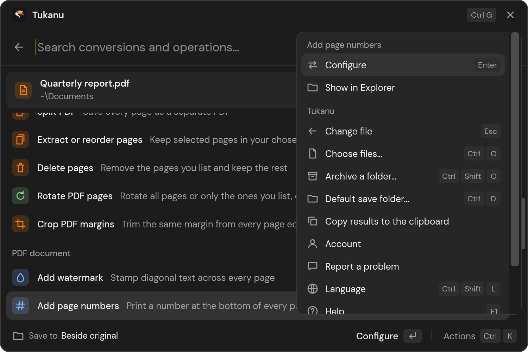
Task: Select Show in Explorer menu entry
Action: tap(403, 87)
